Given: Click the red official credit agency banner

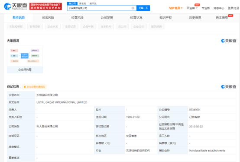Looking at the screenshot, I should coord(45,6).
